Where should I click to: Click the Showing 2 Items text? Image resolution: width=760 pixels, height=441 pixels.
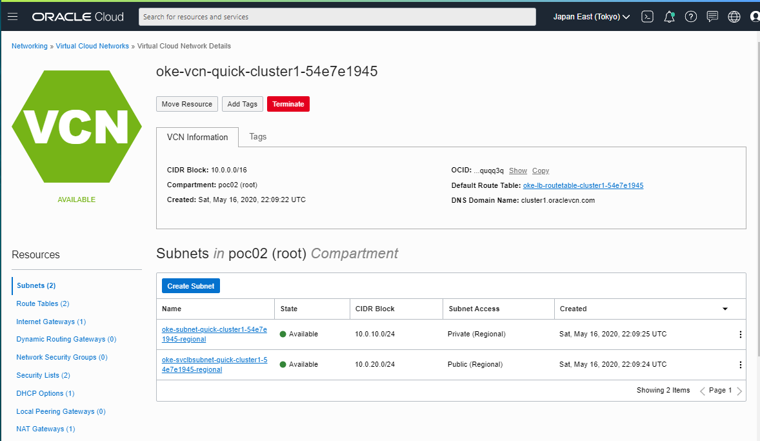tap(663, 390)
